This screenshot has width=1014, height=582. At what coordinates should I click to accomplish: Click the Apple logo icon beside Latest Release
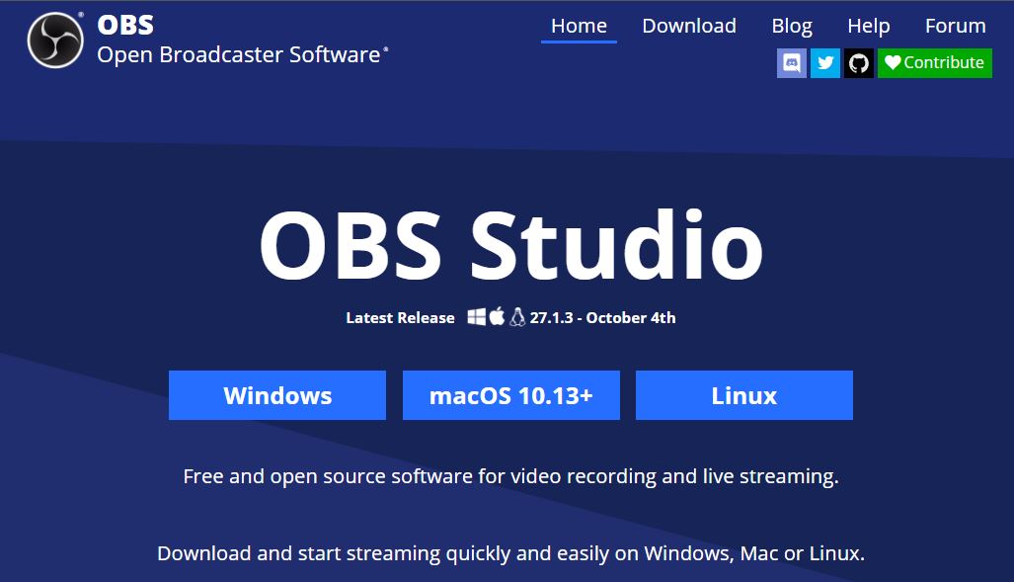tap(497, 316)
